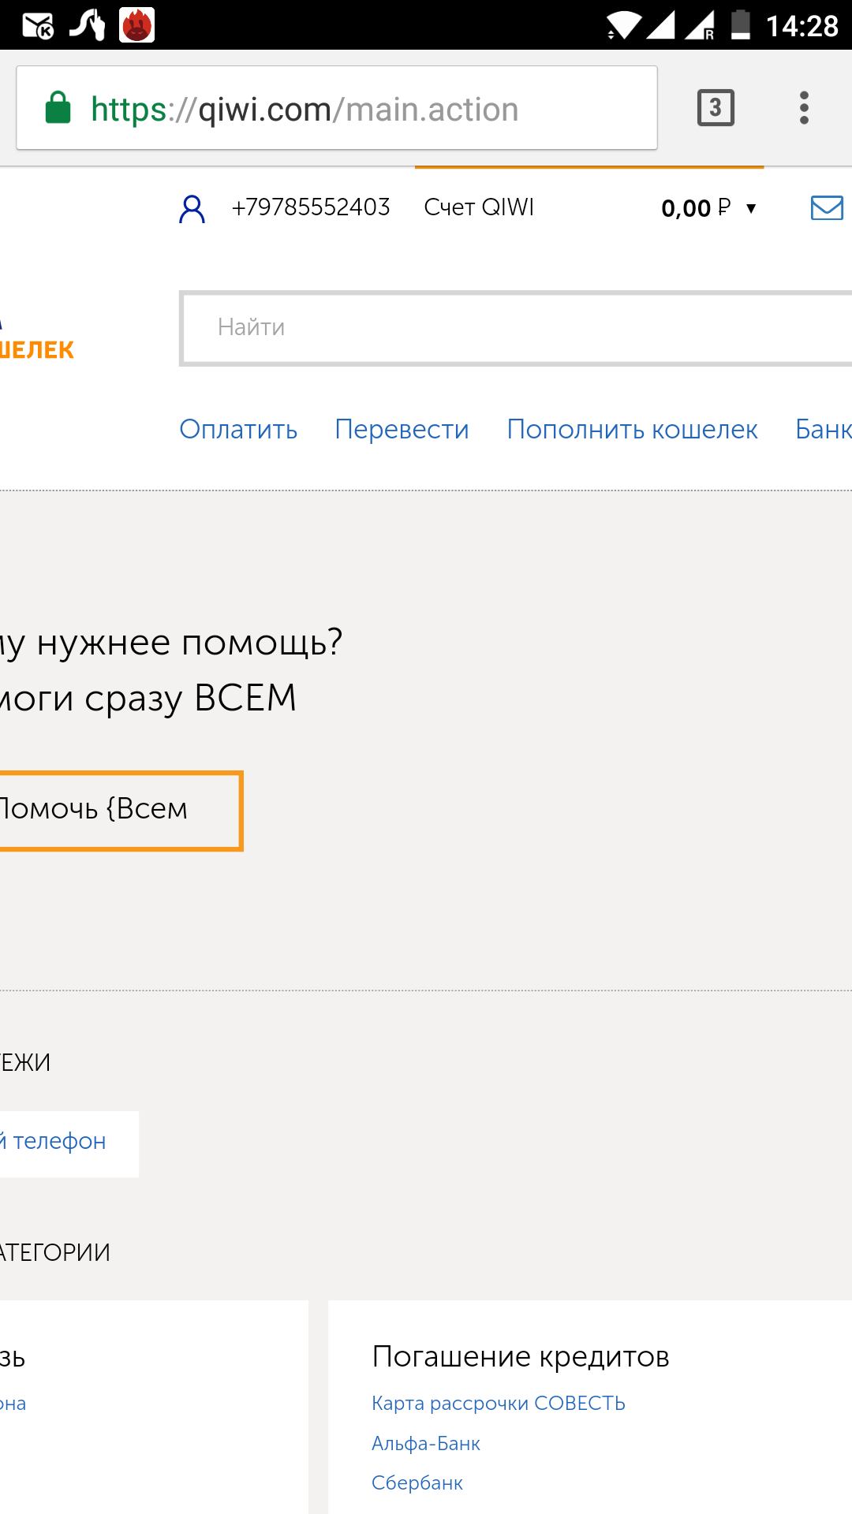
Task: Open the Сбербанк link
Action: point(417,1482)
